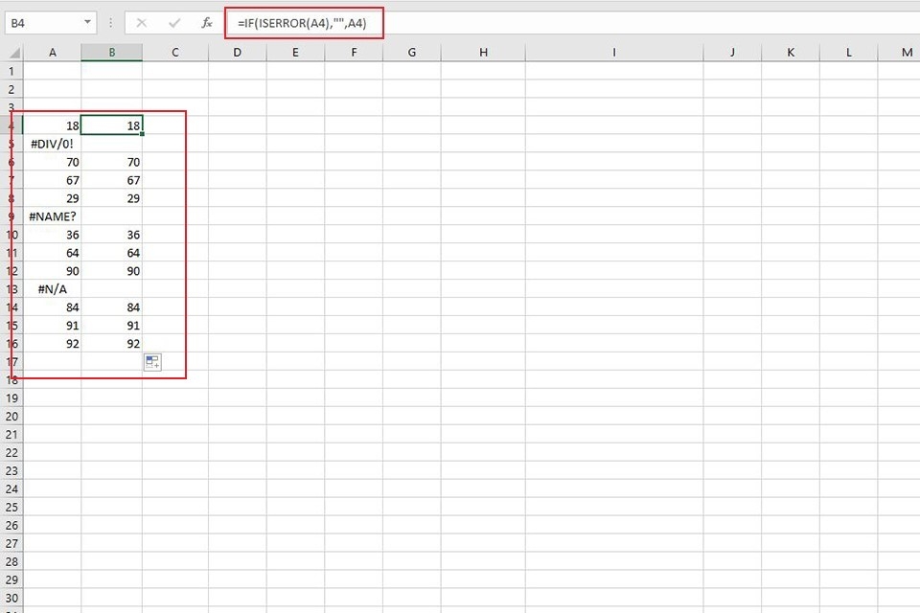Select column L header
This screenshot has width=920, height=613.
point(848,53)
